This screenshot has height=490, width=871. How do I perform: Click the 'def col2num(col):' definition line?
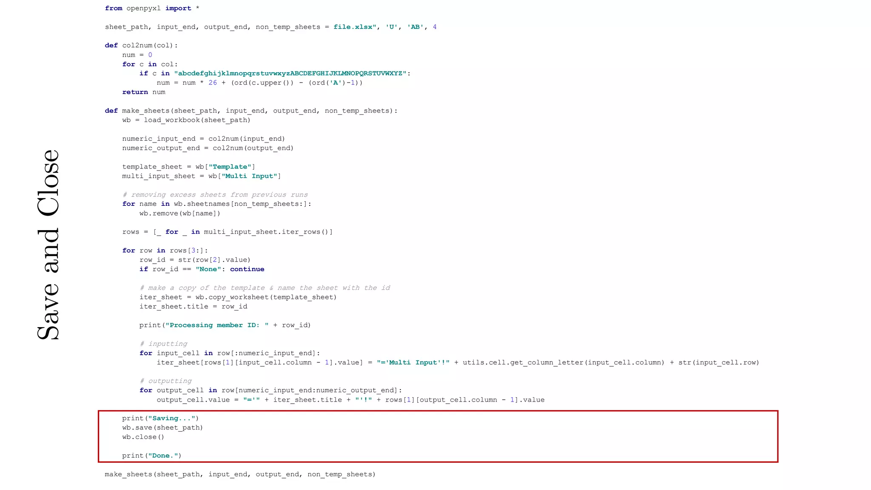click(x=141, y=46)
